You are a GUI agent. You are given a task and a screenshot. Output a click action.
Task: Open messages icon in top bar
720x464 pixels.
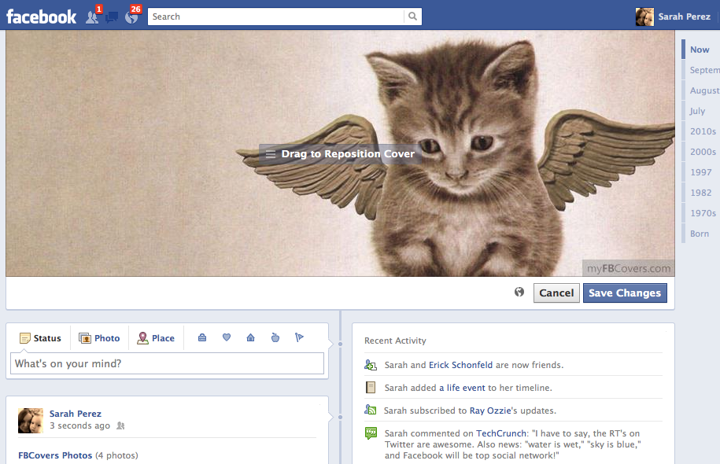tap(112, 17)
